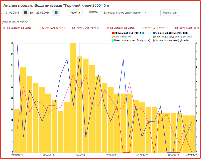Go to period 01.03.2016-31.03.2016
The height and width of the screenshot is (159, 201).
86,28
